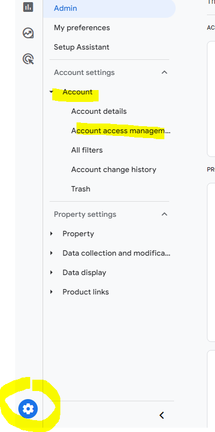Open Account change history

[114, 169]
